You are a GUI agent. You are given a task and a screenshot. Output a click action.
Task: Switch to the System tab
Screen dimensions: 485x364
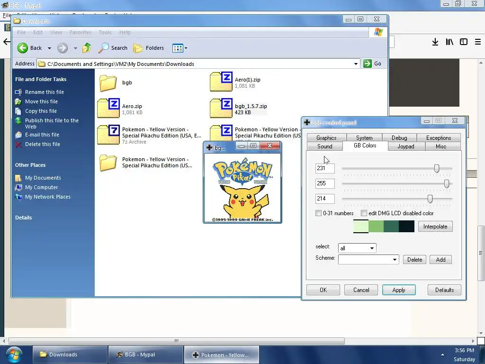(x=364, y=138)
